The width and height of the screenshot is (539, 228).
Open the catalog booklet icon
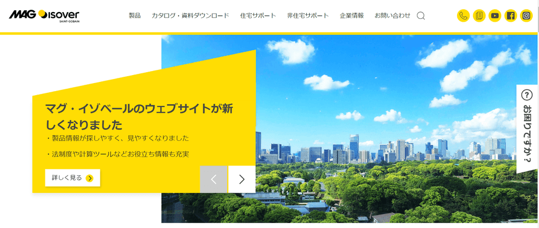(x=479, y=16)
